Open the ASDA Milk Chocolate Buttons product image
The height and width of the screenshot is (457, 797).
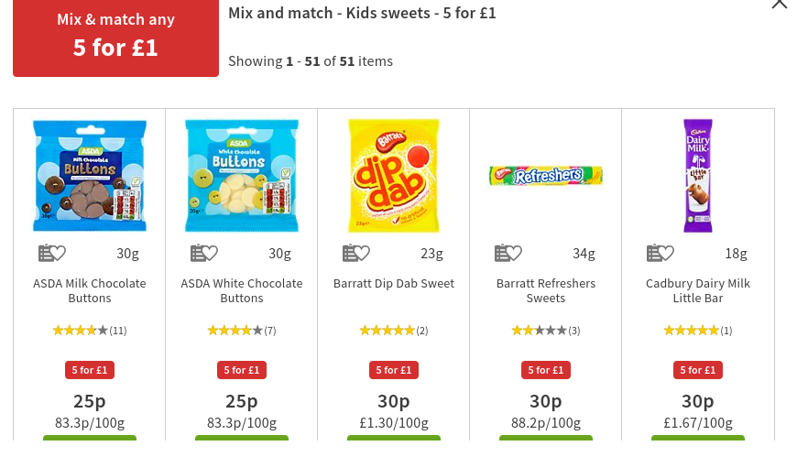click(x=90, y=176)
